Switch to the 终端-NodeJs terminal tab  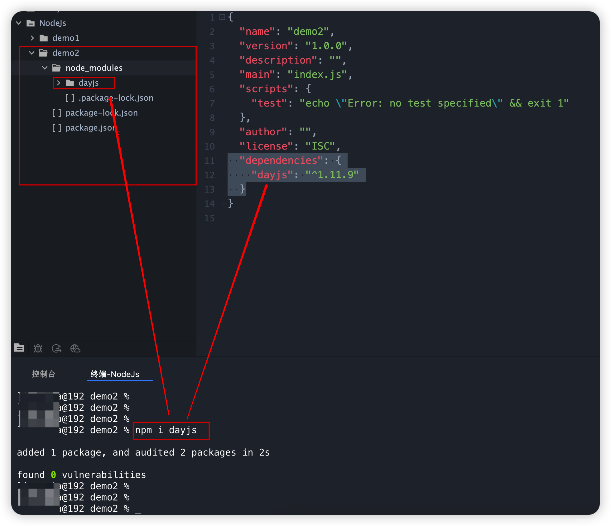click(115, 374)
